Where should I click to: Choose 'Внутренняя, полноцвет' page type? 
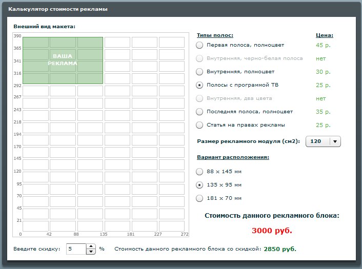click(199, 72)
